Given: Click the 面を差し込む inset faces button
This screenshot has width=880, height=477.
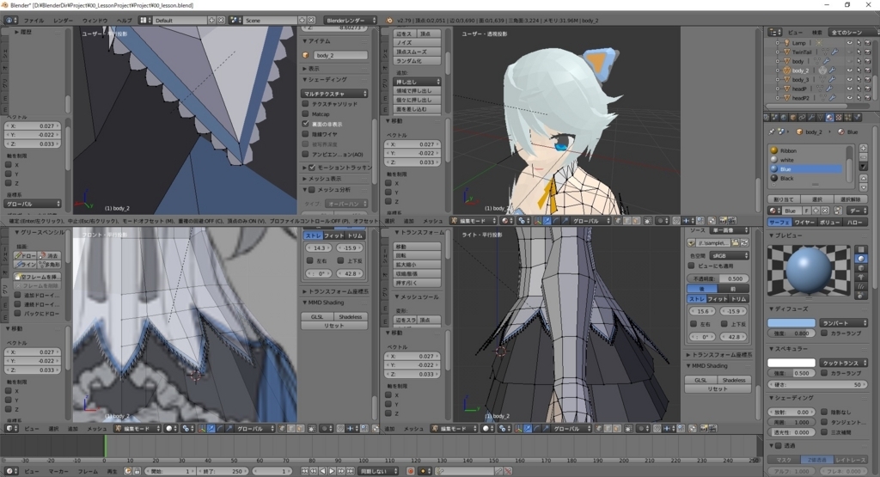Looking at the screenshot, I should (417, 109).
